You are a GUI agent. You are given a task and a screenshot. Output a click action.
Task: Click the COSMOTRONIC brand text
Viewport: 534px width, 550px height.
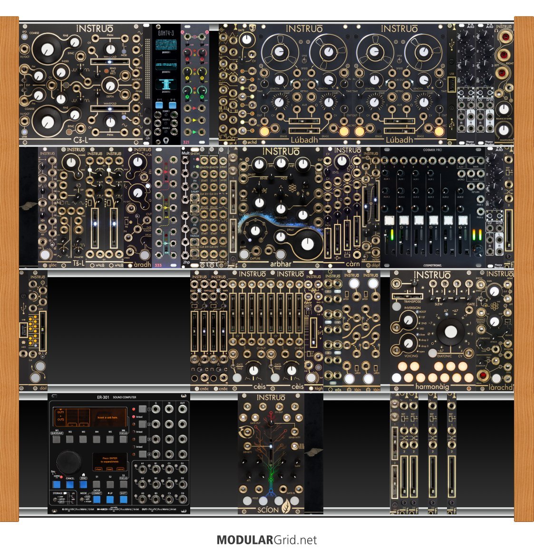(432, 266)
